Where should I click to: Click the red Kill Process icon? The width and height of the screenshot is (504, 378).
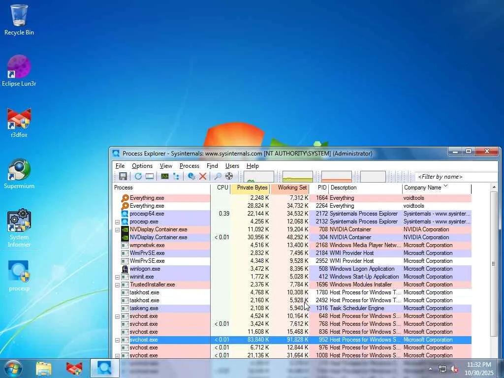click(x=203, y=176)
